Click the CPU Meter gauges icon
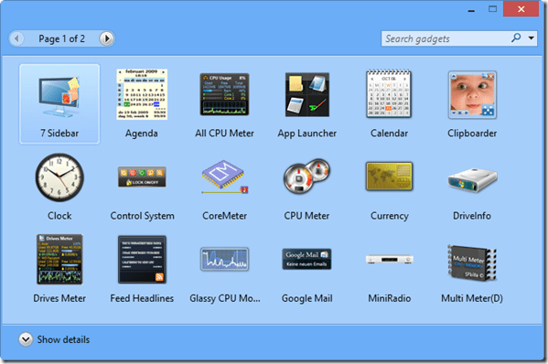548x364 pixels. pos(306,177)
